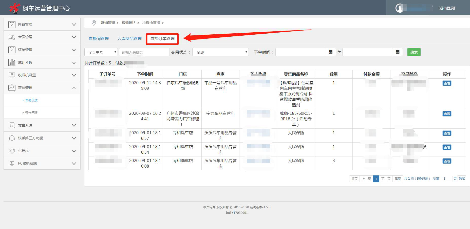Expand the 统计分析 menu chevron
470x229 pixels.
click(74, 63)
